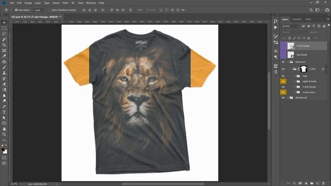Enable Show Transform Controls checkbox

50,10
